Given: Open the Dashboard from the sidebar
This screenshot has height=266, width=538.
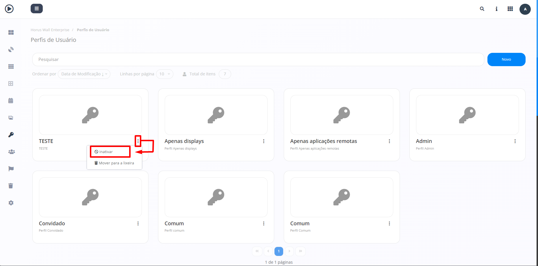Looking at the screenshot, I should [11, 32].
